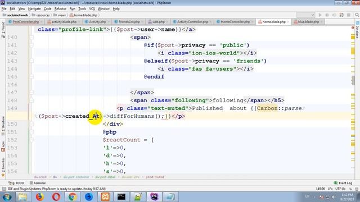Switch to web.php tab
Screen dimensions: 360x202
159,22
